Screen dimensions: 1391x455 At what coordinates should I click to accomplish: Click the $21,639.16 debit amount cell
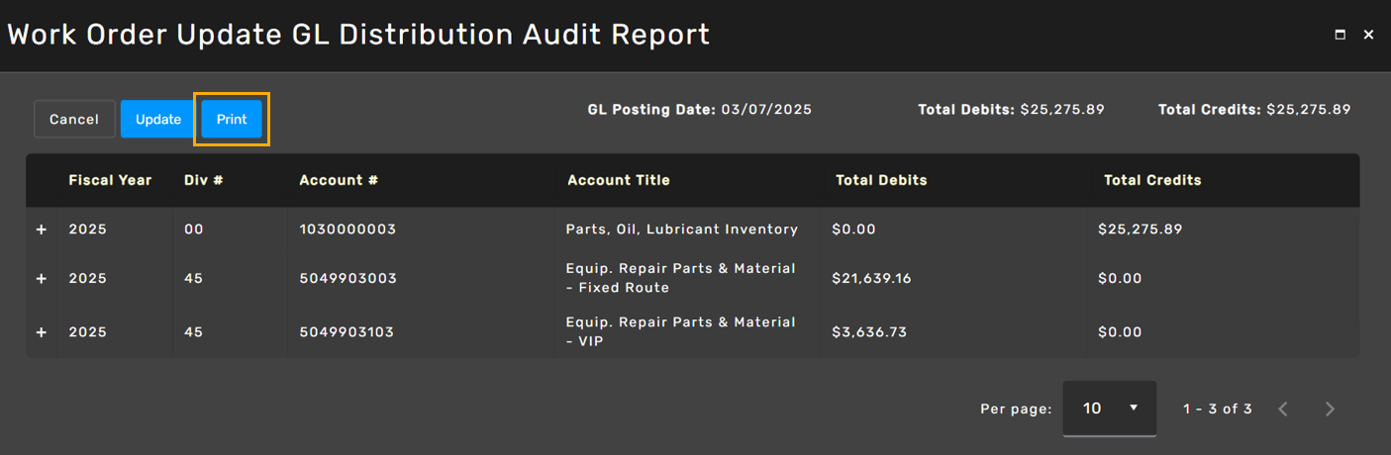pos(871,279)
